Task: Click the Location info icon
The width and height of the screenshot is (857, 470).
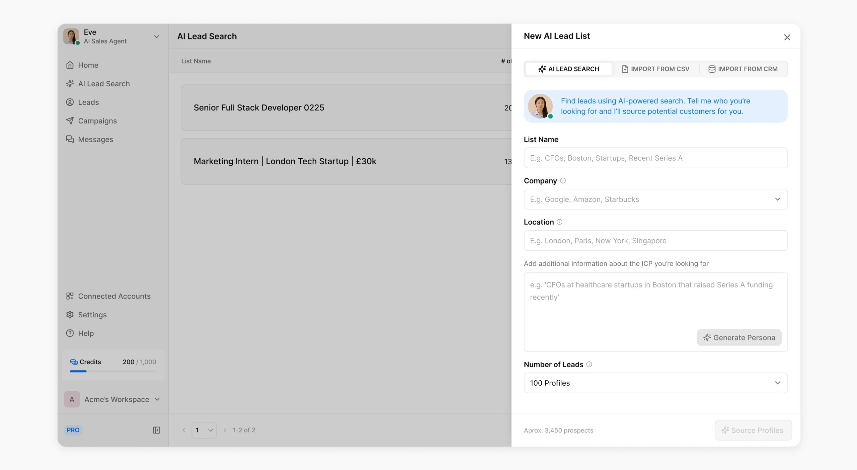Action: point(559,222)
